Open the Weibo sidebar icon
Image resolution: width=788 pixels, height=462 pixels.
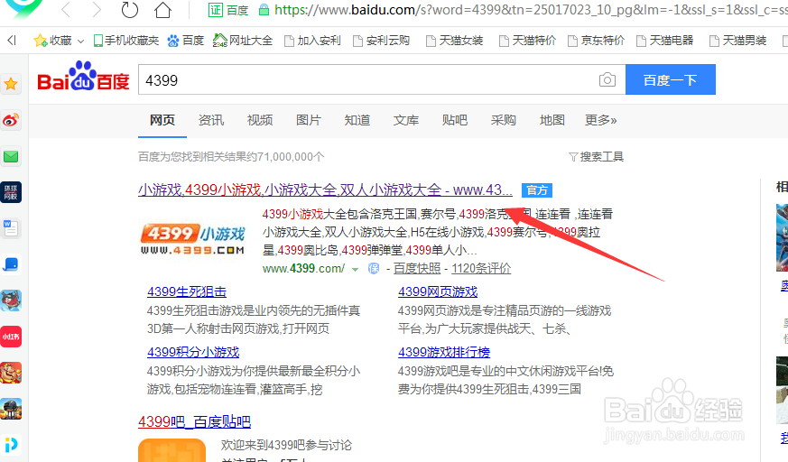point(11,121)
